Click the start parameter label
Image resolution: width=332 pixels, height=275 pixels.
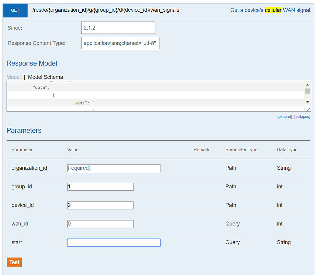[x=17, y=242]
